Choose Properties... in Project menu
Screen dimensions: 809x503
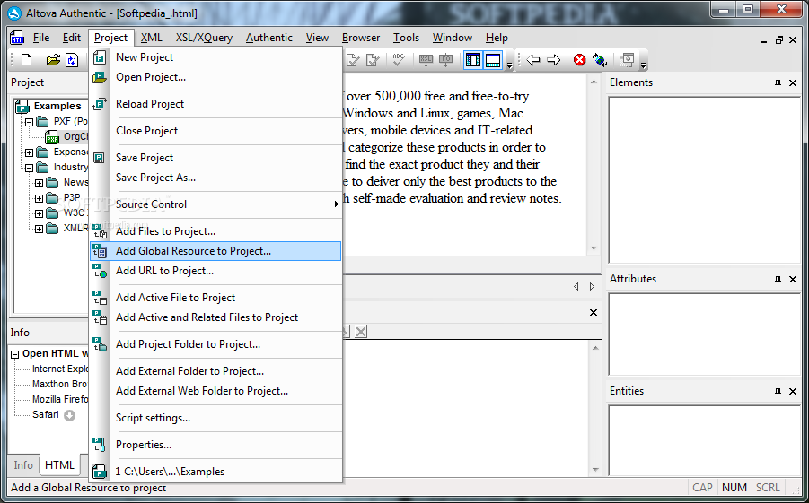point(215,444)
